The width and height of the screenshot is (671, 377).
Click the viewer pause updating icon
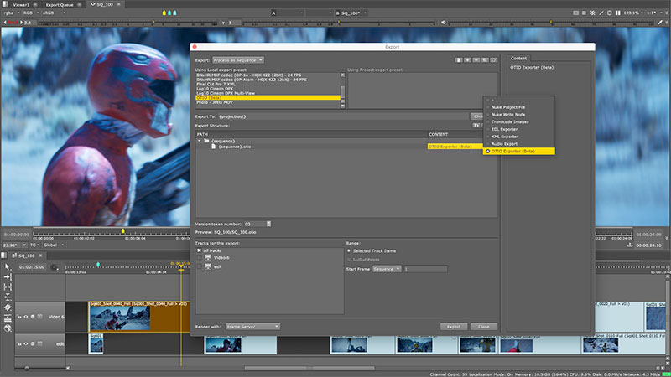(618, 13)
